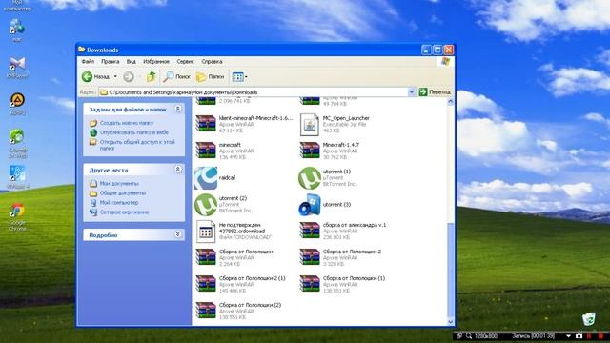Select the MC_Open_Launcher jar file icon
Image resolution: width=610 pixels, height=343 pixels.
coord(310,125)
